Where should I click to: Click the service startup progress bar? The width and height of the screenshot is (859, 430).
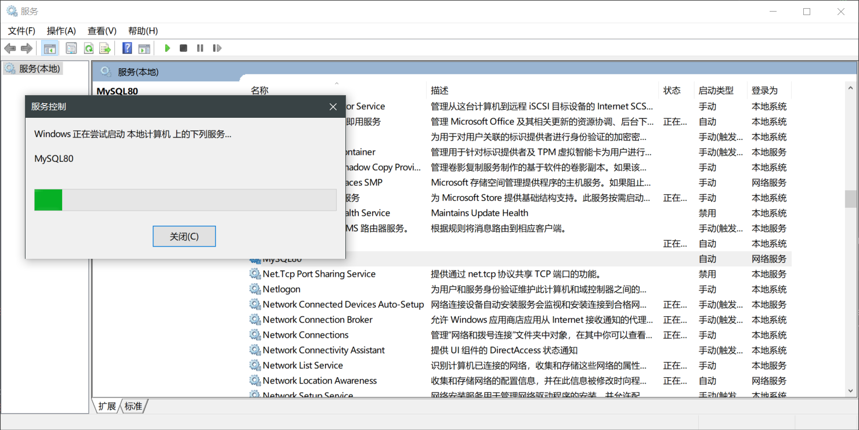click(185, 200)
